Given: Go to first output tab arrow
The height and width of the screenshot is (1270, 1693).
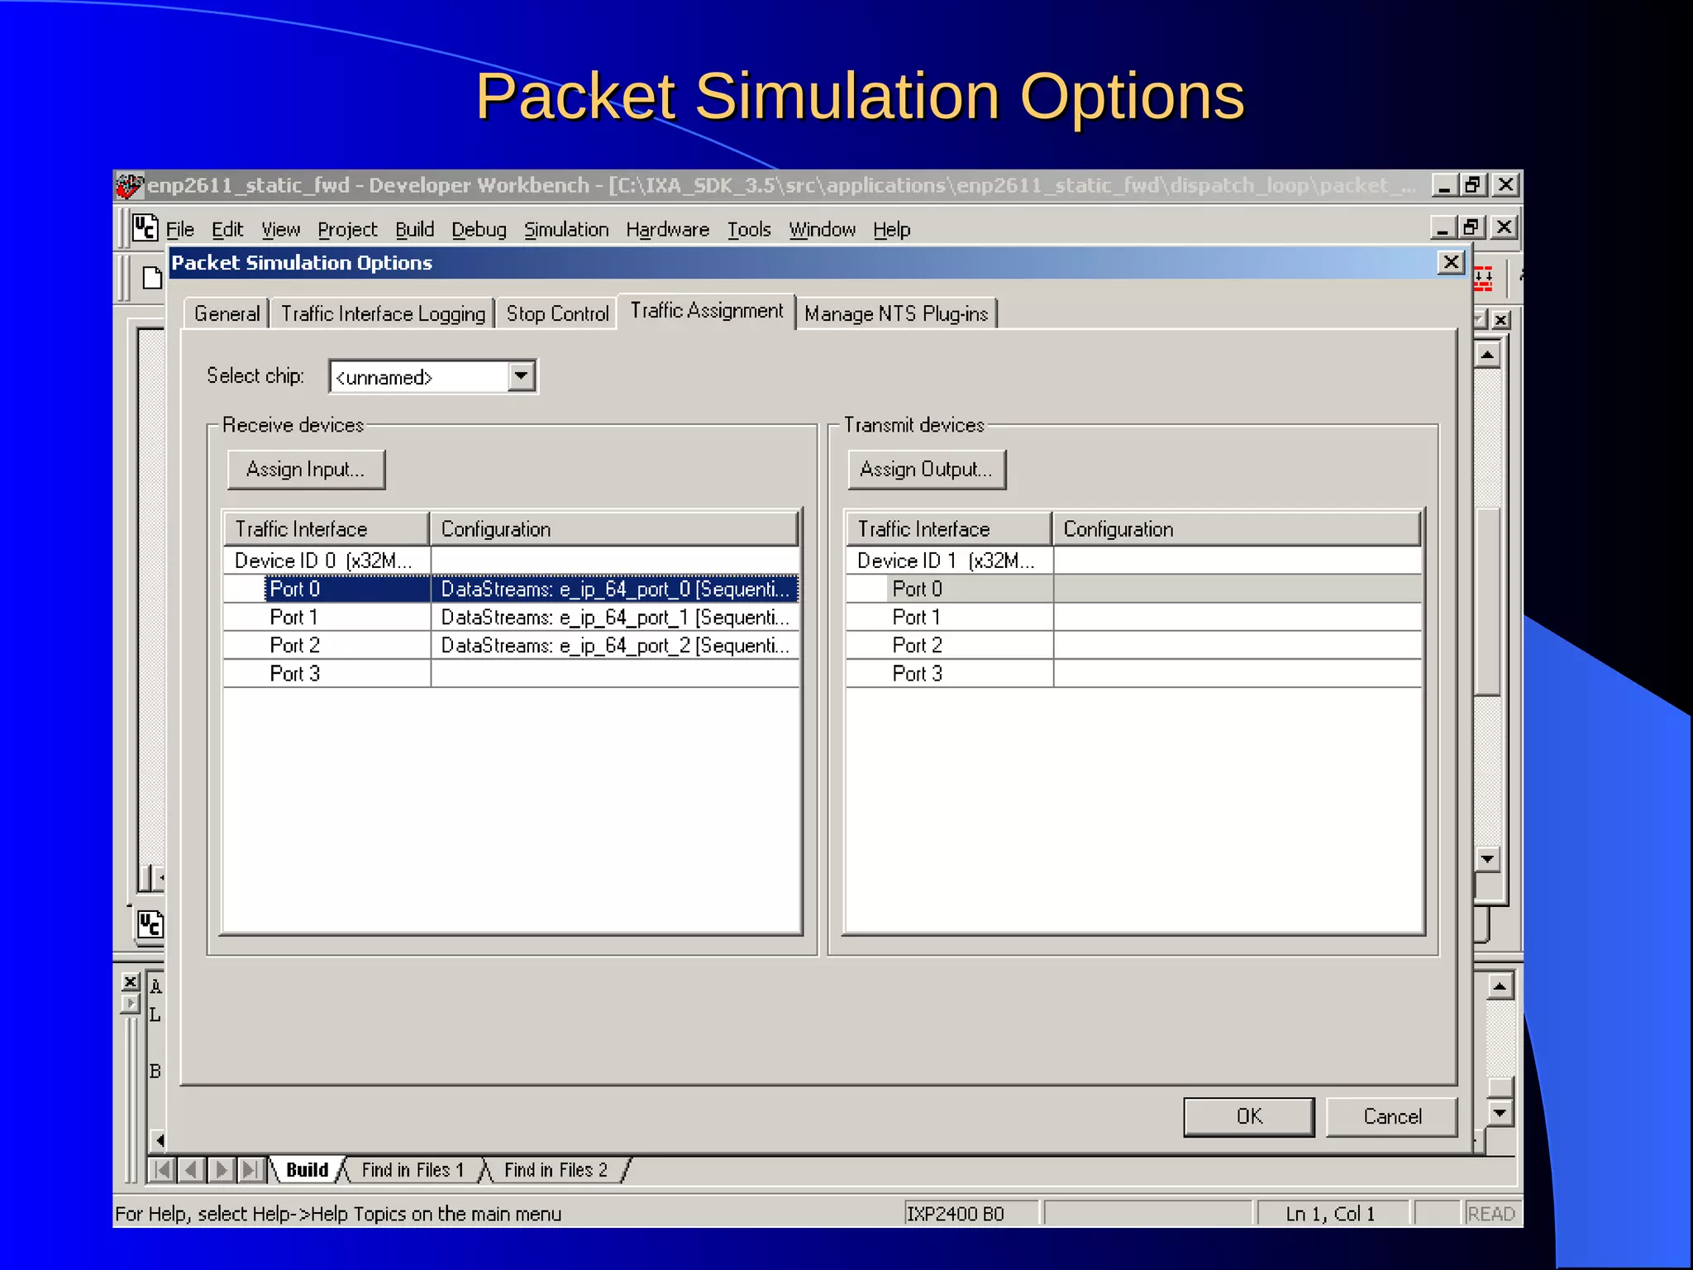Looking at the screenshot, I should (x=163, y=1170).
